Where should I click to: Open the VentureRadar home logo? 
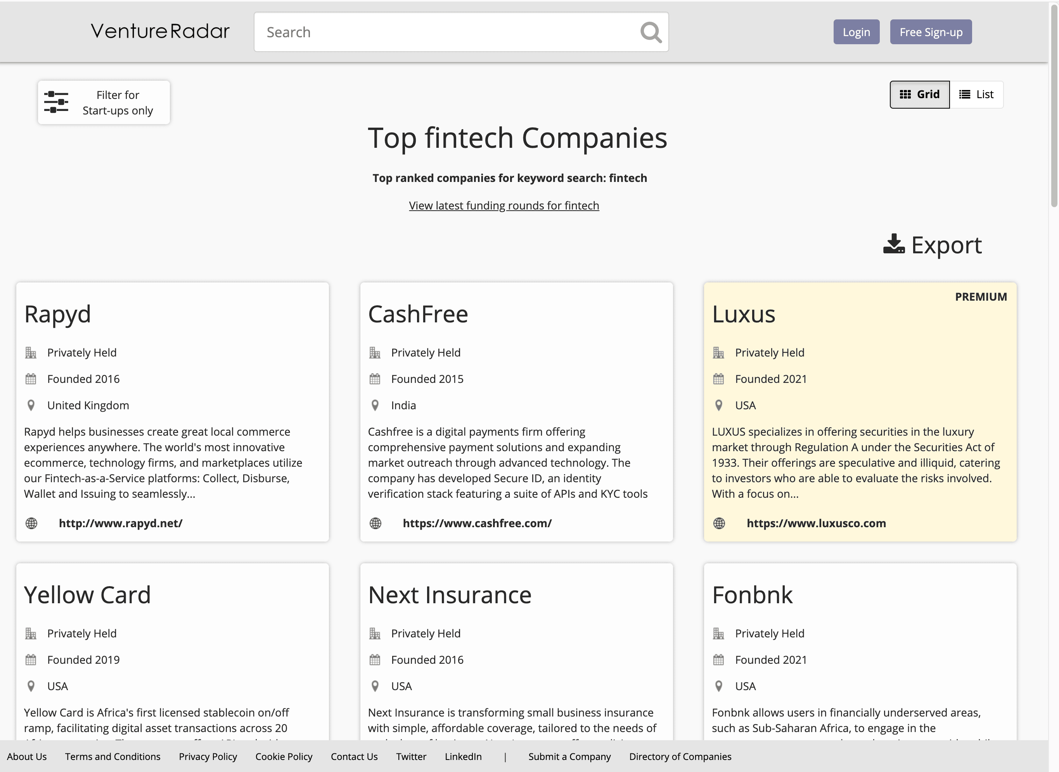(160, 31)
